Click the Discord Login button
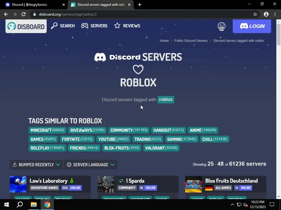The width and height of the screenshot is (281, 210). [x=252, y=26]
